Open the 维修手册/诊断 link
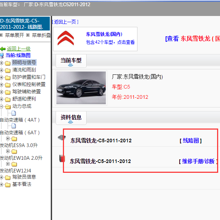The image size is (220, 220). pyautogui.click(x=198, y=161)
